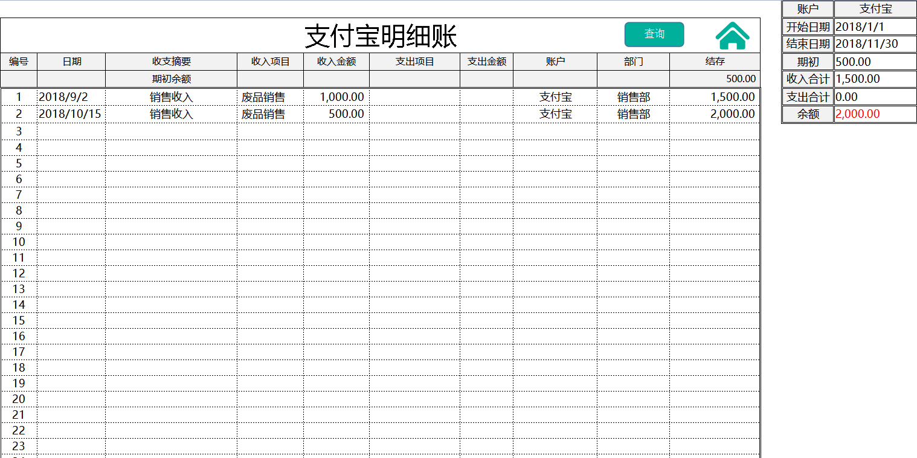Click the start date field 2018/1/1
Screen dimensions: 917x458
pos(875,27)
